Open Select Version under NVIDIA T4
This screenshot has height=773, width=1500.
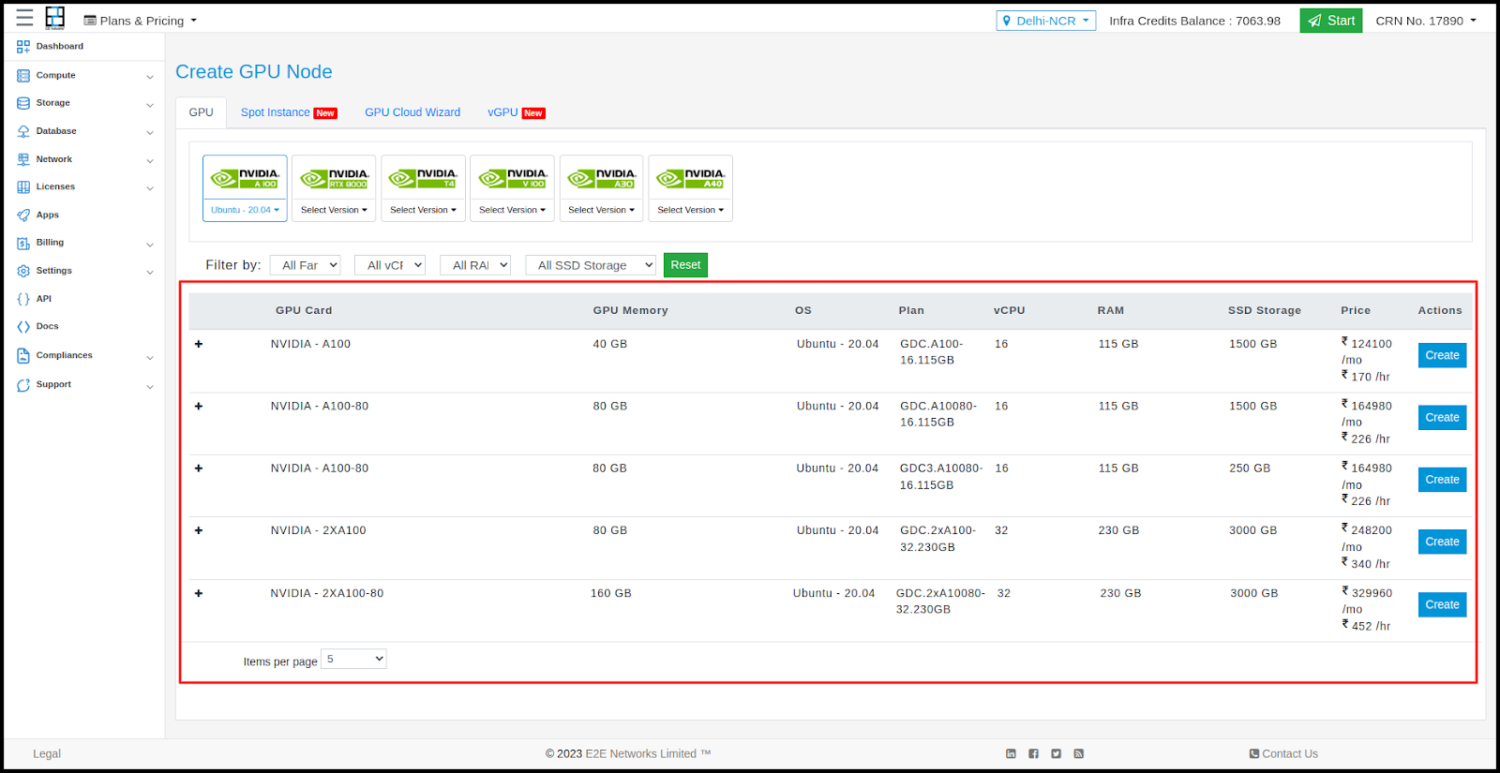(x=423, y=210)
